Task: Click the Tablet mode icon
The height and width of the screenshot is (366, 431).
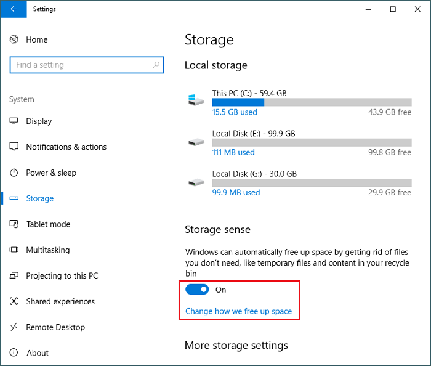Action: point(14,224)
